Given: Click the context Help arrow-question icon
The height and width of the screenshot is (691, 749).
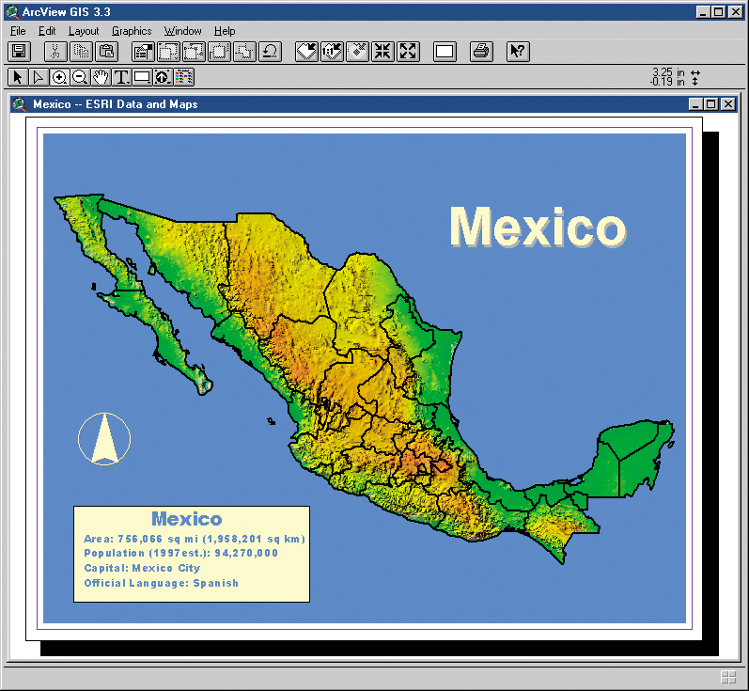Looking at the screenshot, I should pyautogui.click(x=518, y=51).
